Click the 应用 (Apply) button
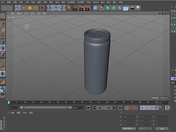176x132 pixels. click(162, 129)
